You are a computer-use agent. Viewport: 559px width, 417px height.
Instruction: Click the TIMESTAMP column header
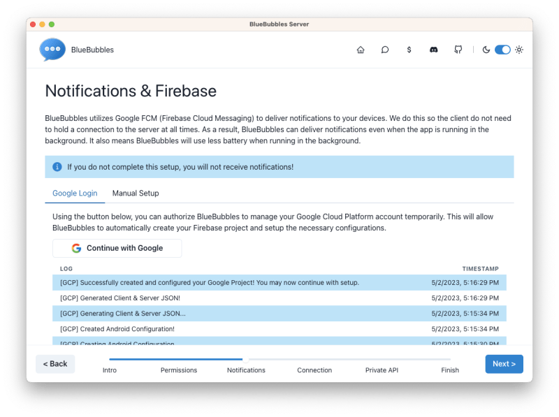point(480,269)
